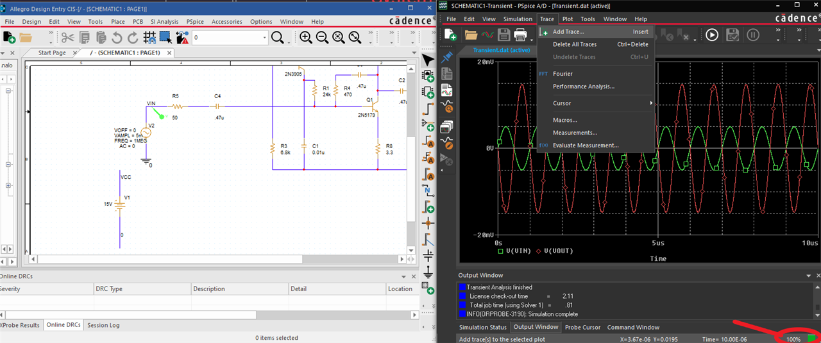Open Allegro File menu
Screen dimensions: 821x343
click(11, 21)
